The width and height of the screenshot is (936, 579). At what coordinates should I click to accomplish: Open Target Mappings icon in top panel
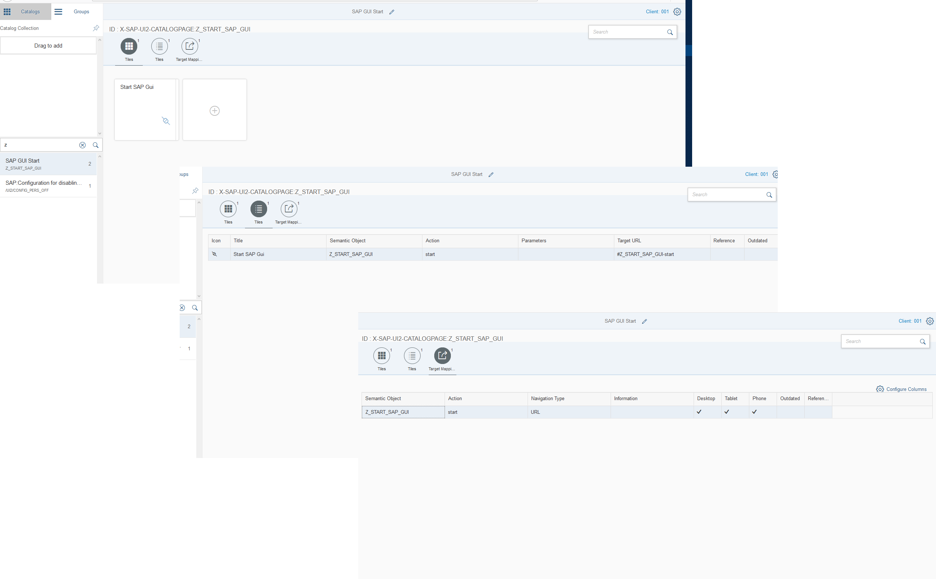190,46
